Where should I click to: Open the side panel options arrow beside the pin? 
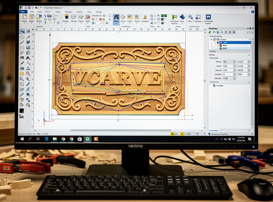(x=248, y=28)
